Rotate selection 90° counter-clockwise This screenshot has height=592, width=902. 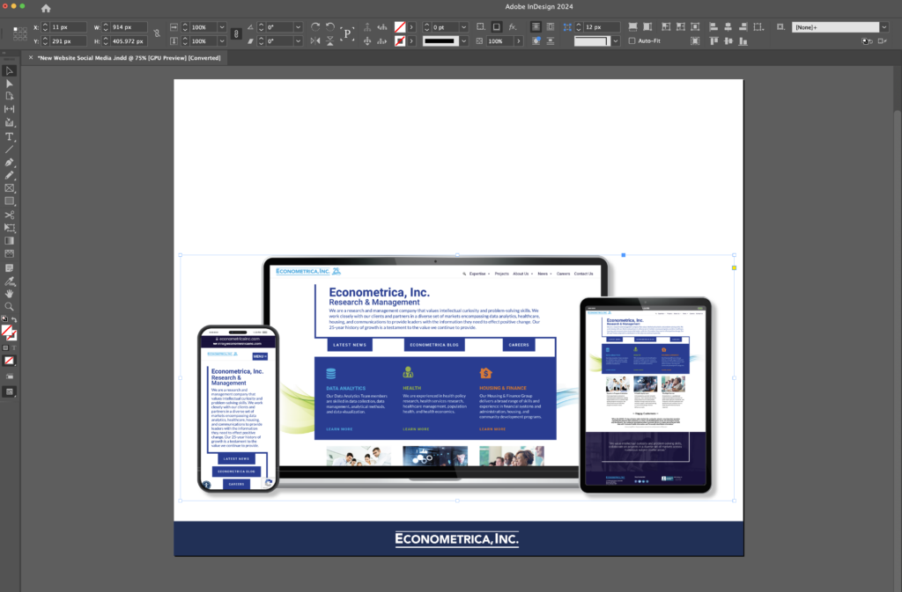330,27
